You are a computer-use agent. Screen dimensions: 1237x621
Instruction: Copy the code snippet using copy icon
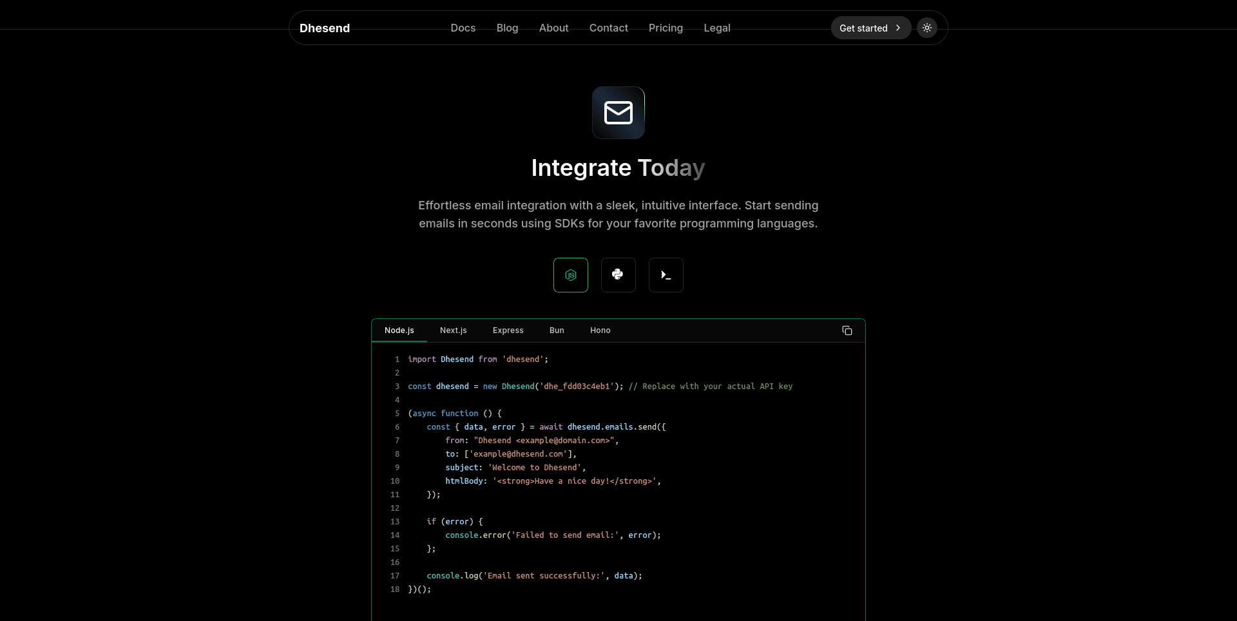click(847, 330)
